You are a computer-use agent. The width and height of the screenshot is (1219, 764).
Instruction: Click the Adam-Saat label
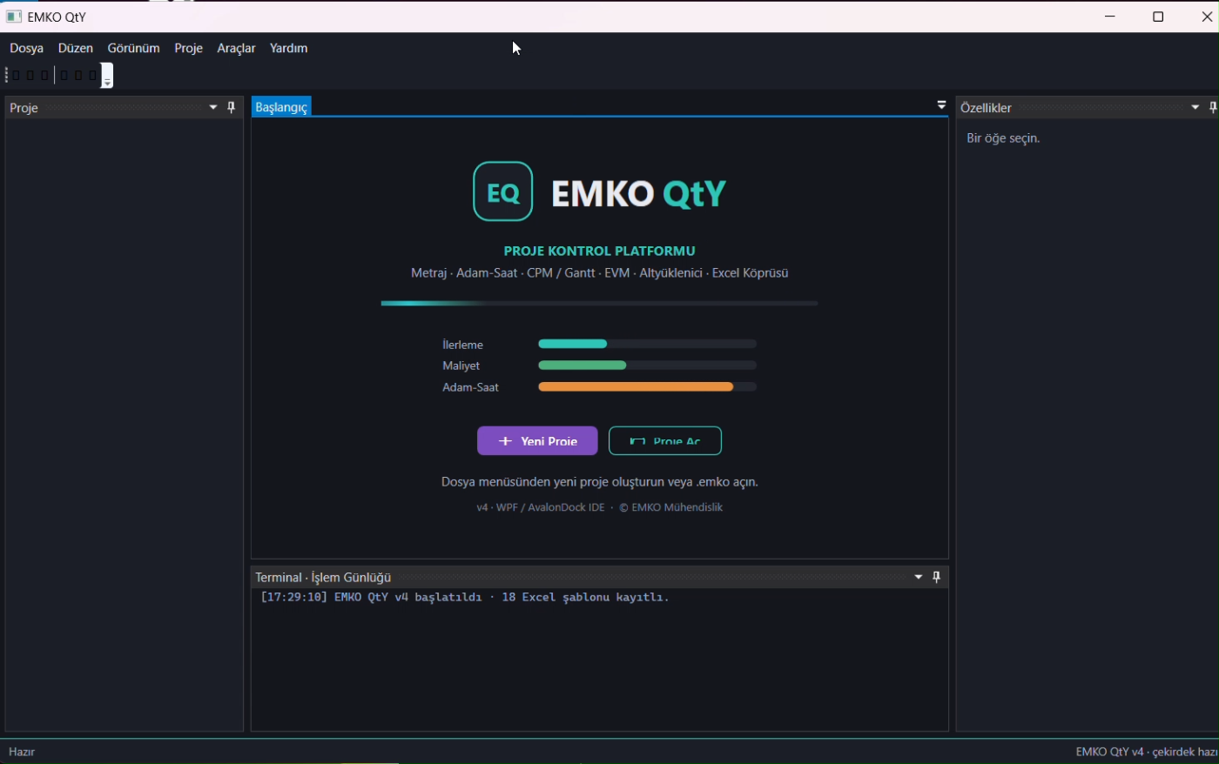click(x=470, y=387)
